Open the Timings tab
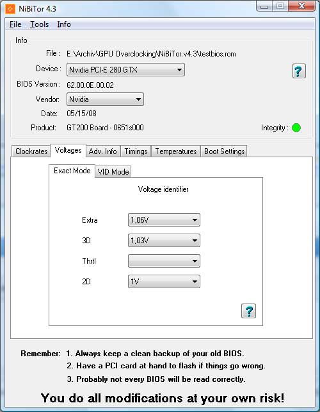This screenshot has width=320, height=412. (x=136, y=151)
